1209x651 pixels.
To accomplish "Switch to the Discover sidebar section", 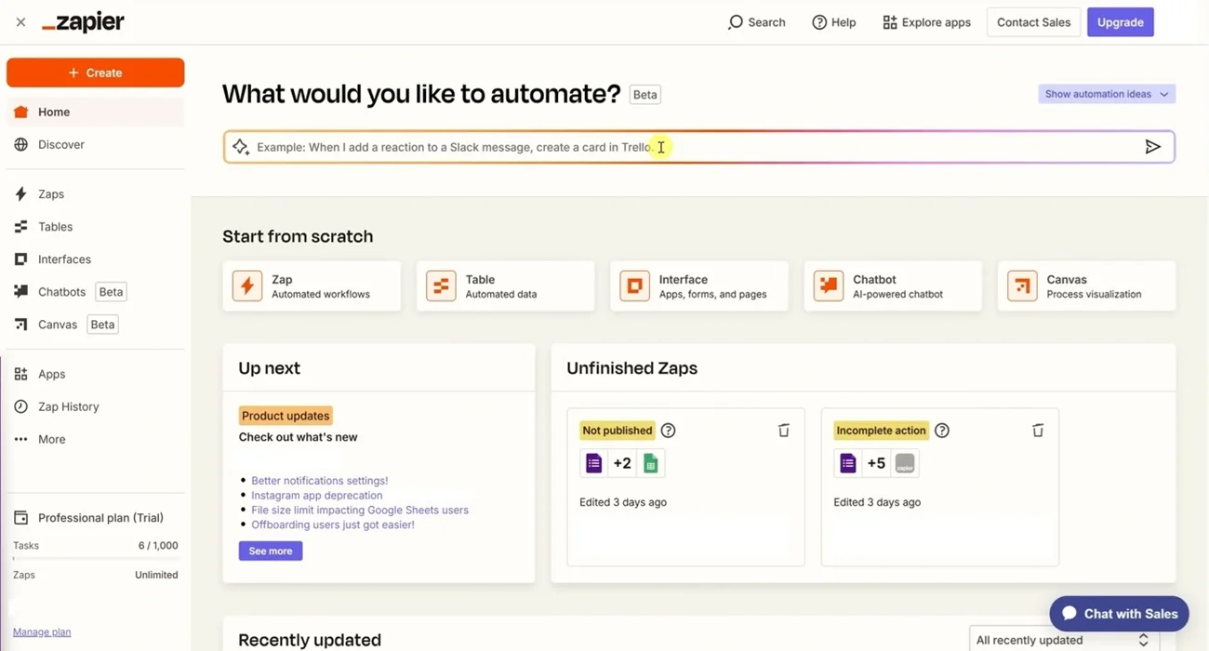I will 60,144.
